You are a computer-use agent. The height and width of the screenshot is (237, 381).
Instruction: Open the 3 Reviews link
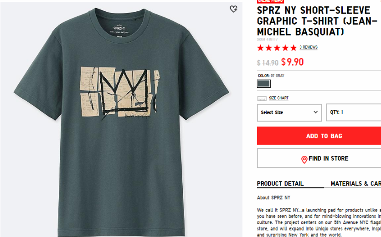[x=309, y=47]
